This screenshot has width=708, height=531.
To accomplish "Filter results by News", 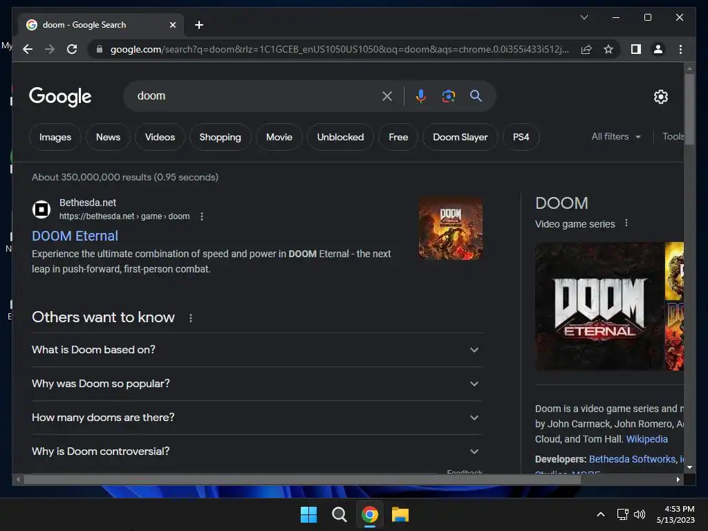I will click(x=108, y=137).
